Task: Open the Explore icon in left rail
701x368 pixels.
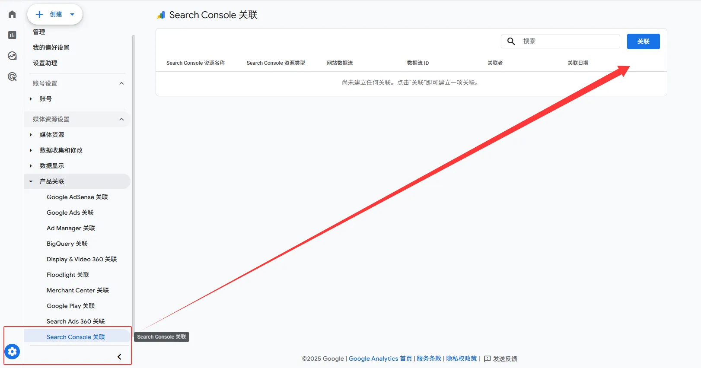Action: [12, 56]
